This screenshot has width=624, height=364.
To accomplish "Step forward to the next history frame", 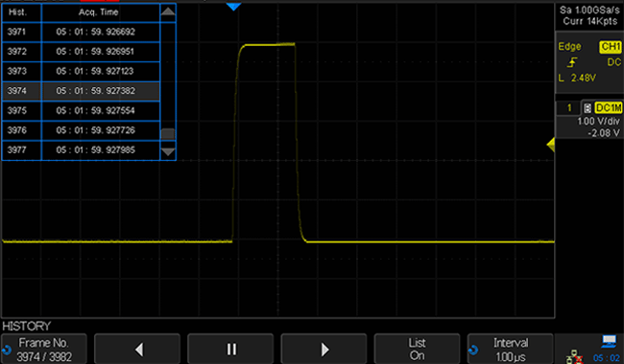I will 324,350.
